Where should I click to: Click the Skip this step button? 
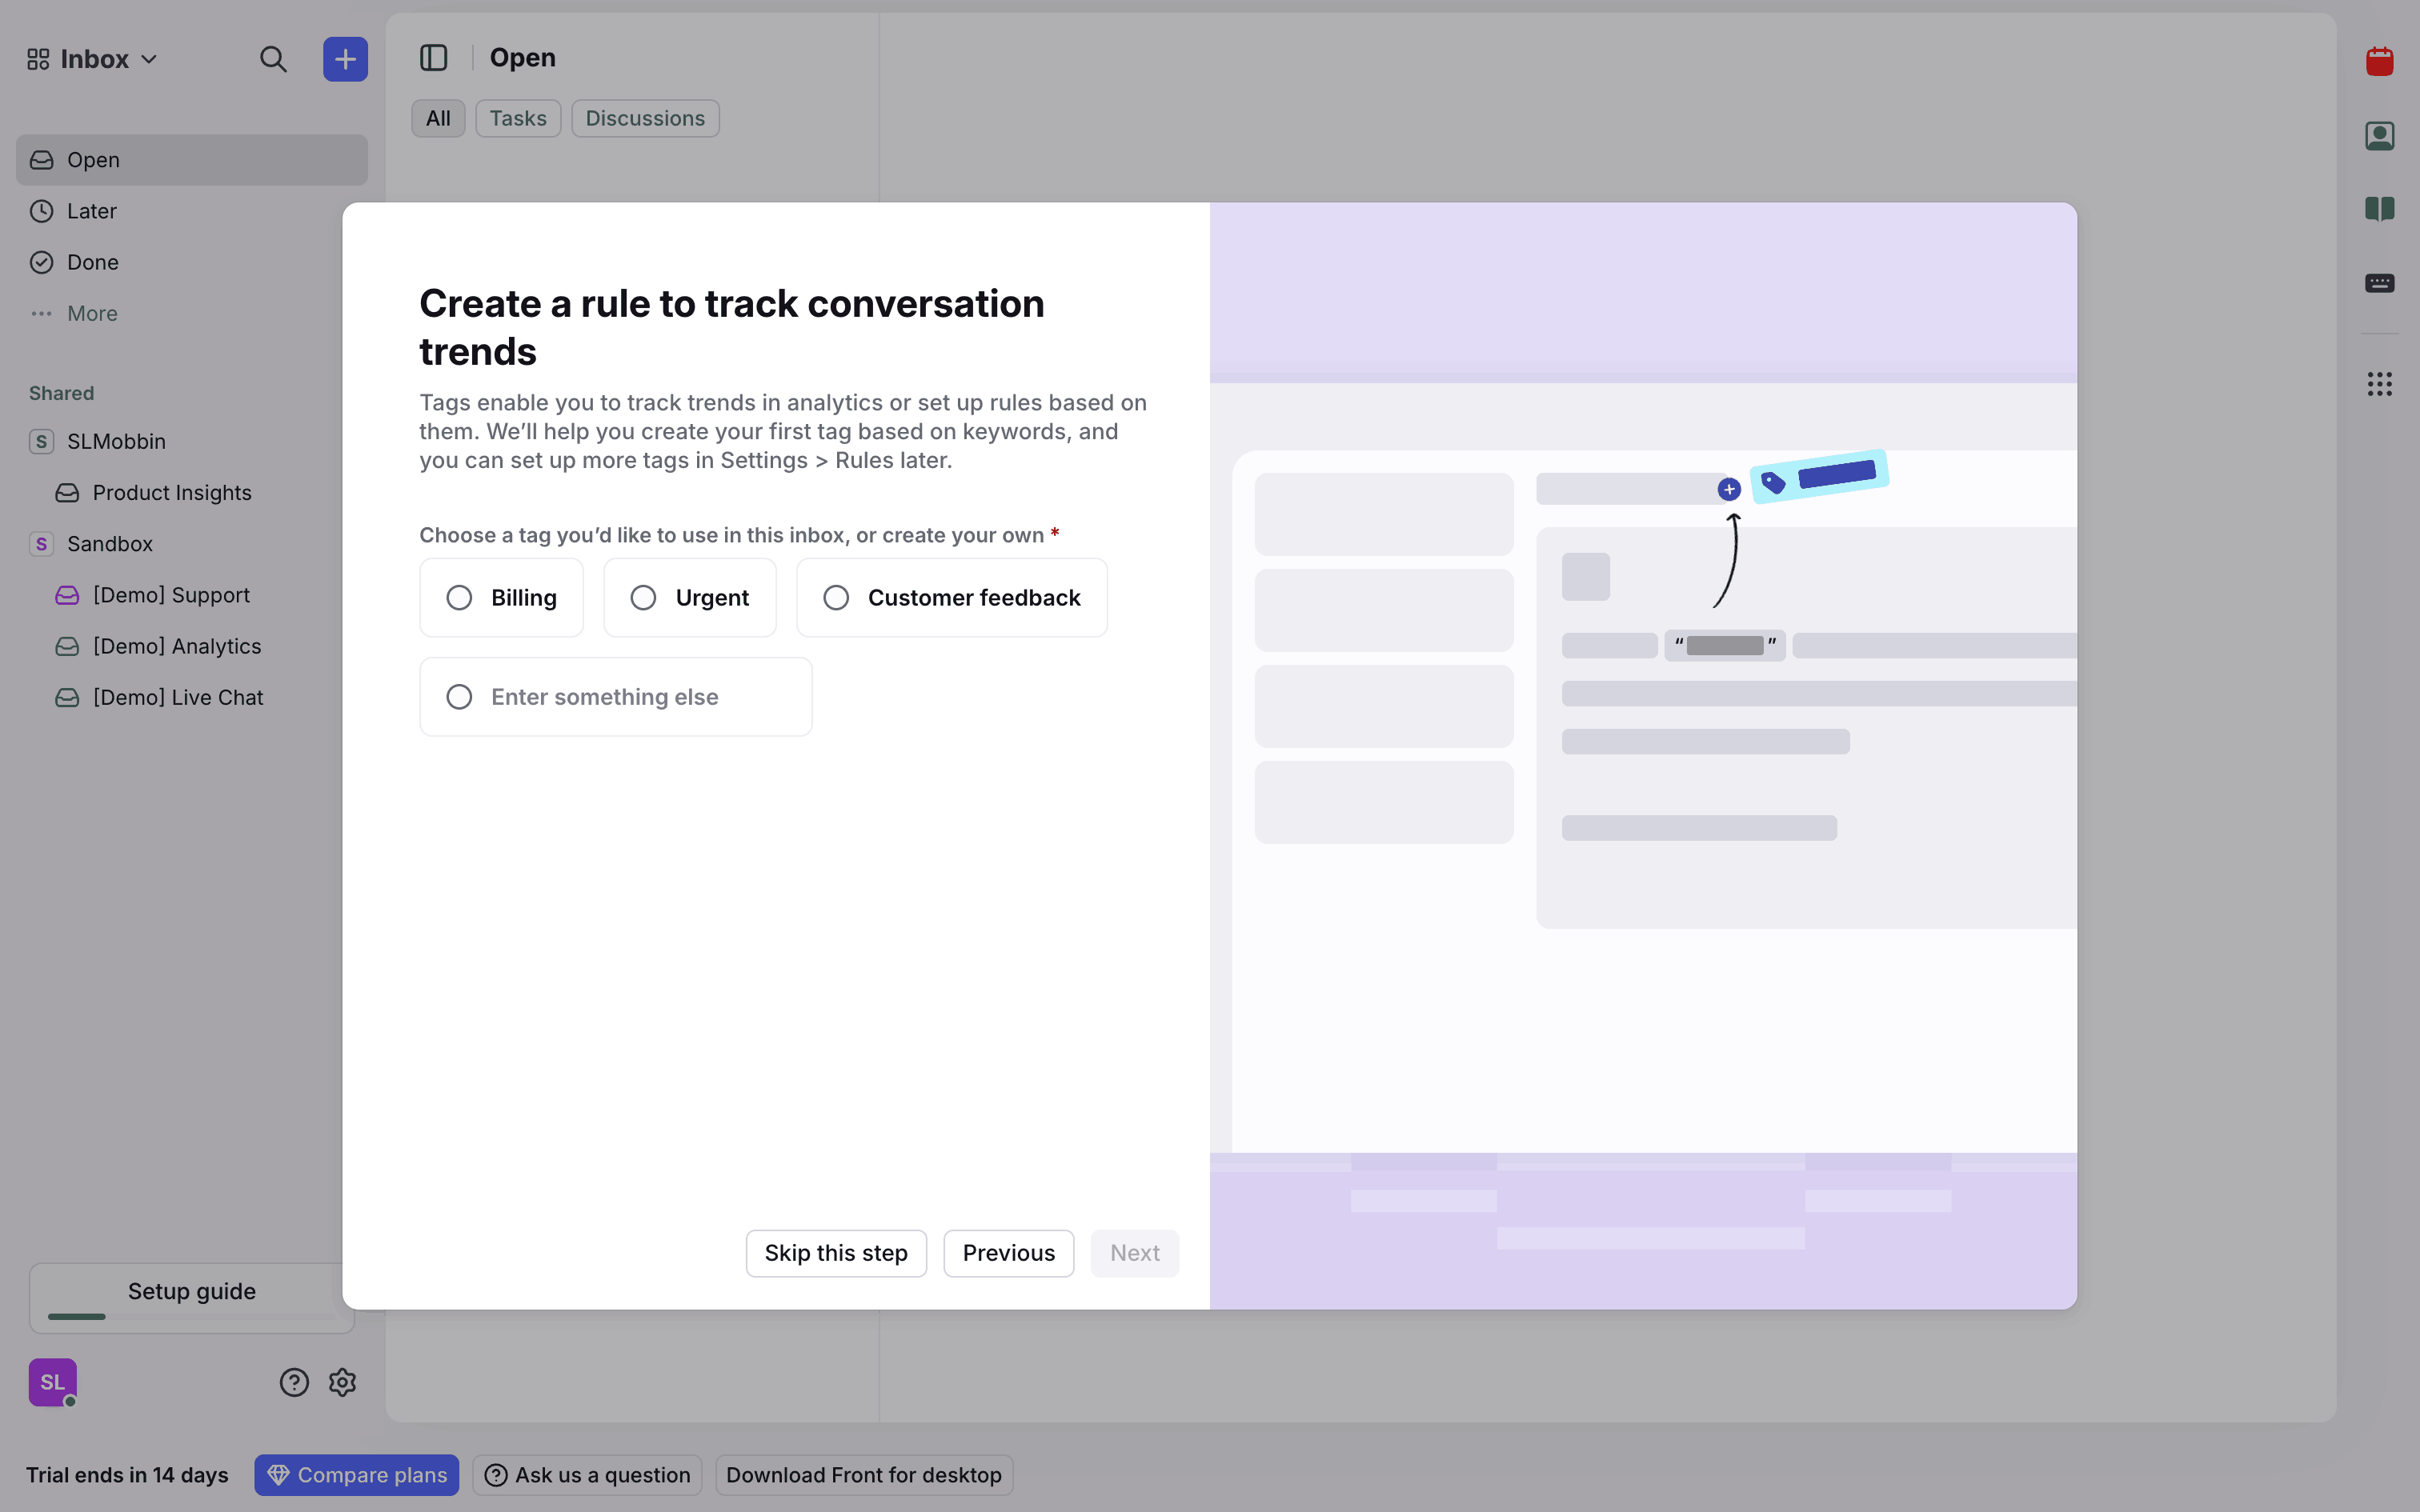pyautogui.click(x=836, y=1253)
